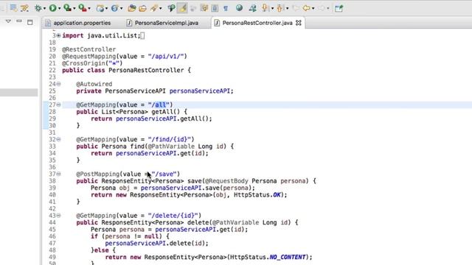
Task: Click personaServiceAPI field on line 25
Action: [x=200, y=91]
